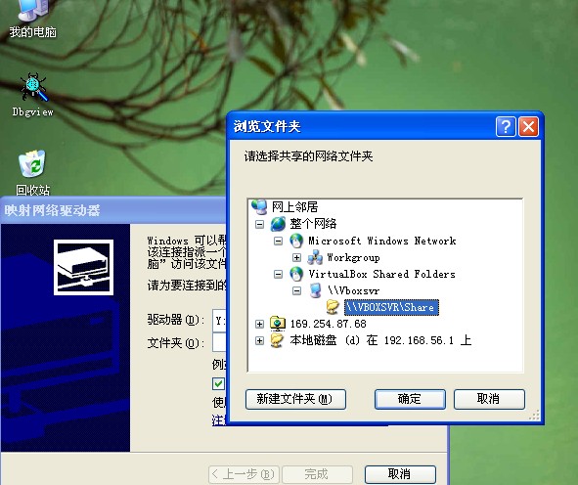Screen dimensions: 578x485
Task: Expand the 本地磁盘 (d) network node
Action: point(259,340)
